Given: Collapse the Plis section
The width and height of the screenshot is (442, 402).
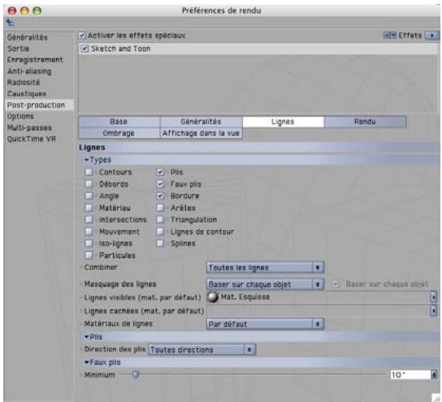Looking at the screenshot, I should pos(86,336).
